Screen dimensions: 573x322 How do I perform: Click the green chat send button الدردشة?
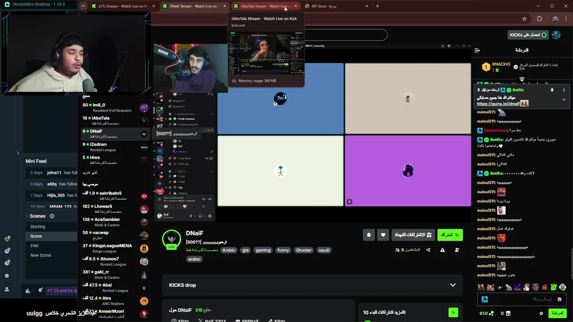coord(557,314)
